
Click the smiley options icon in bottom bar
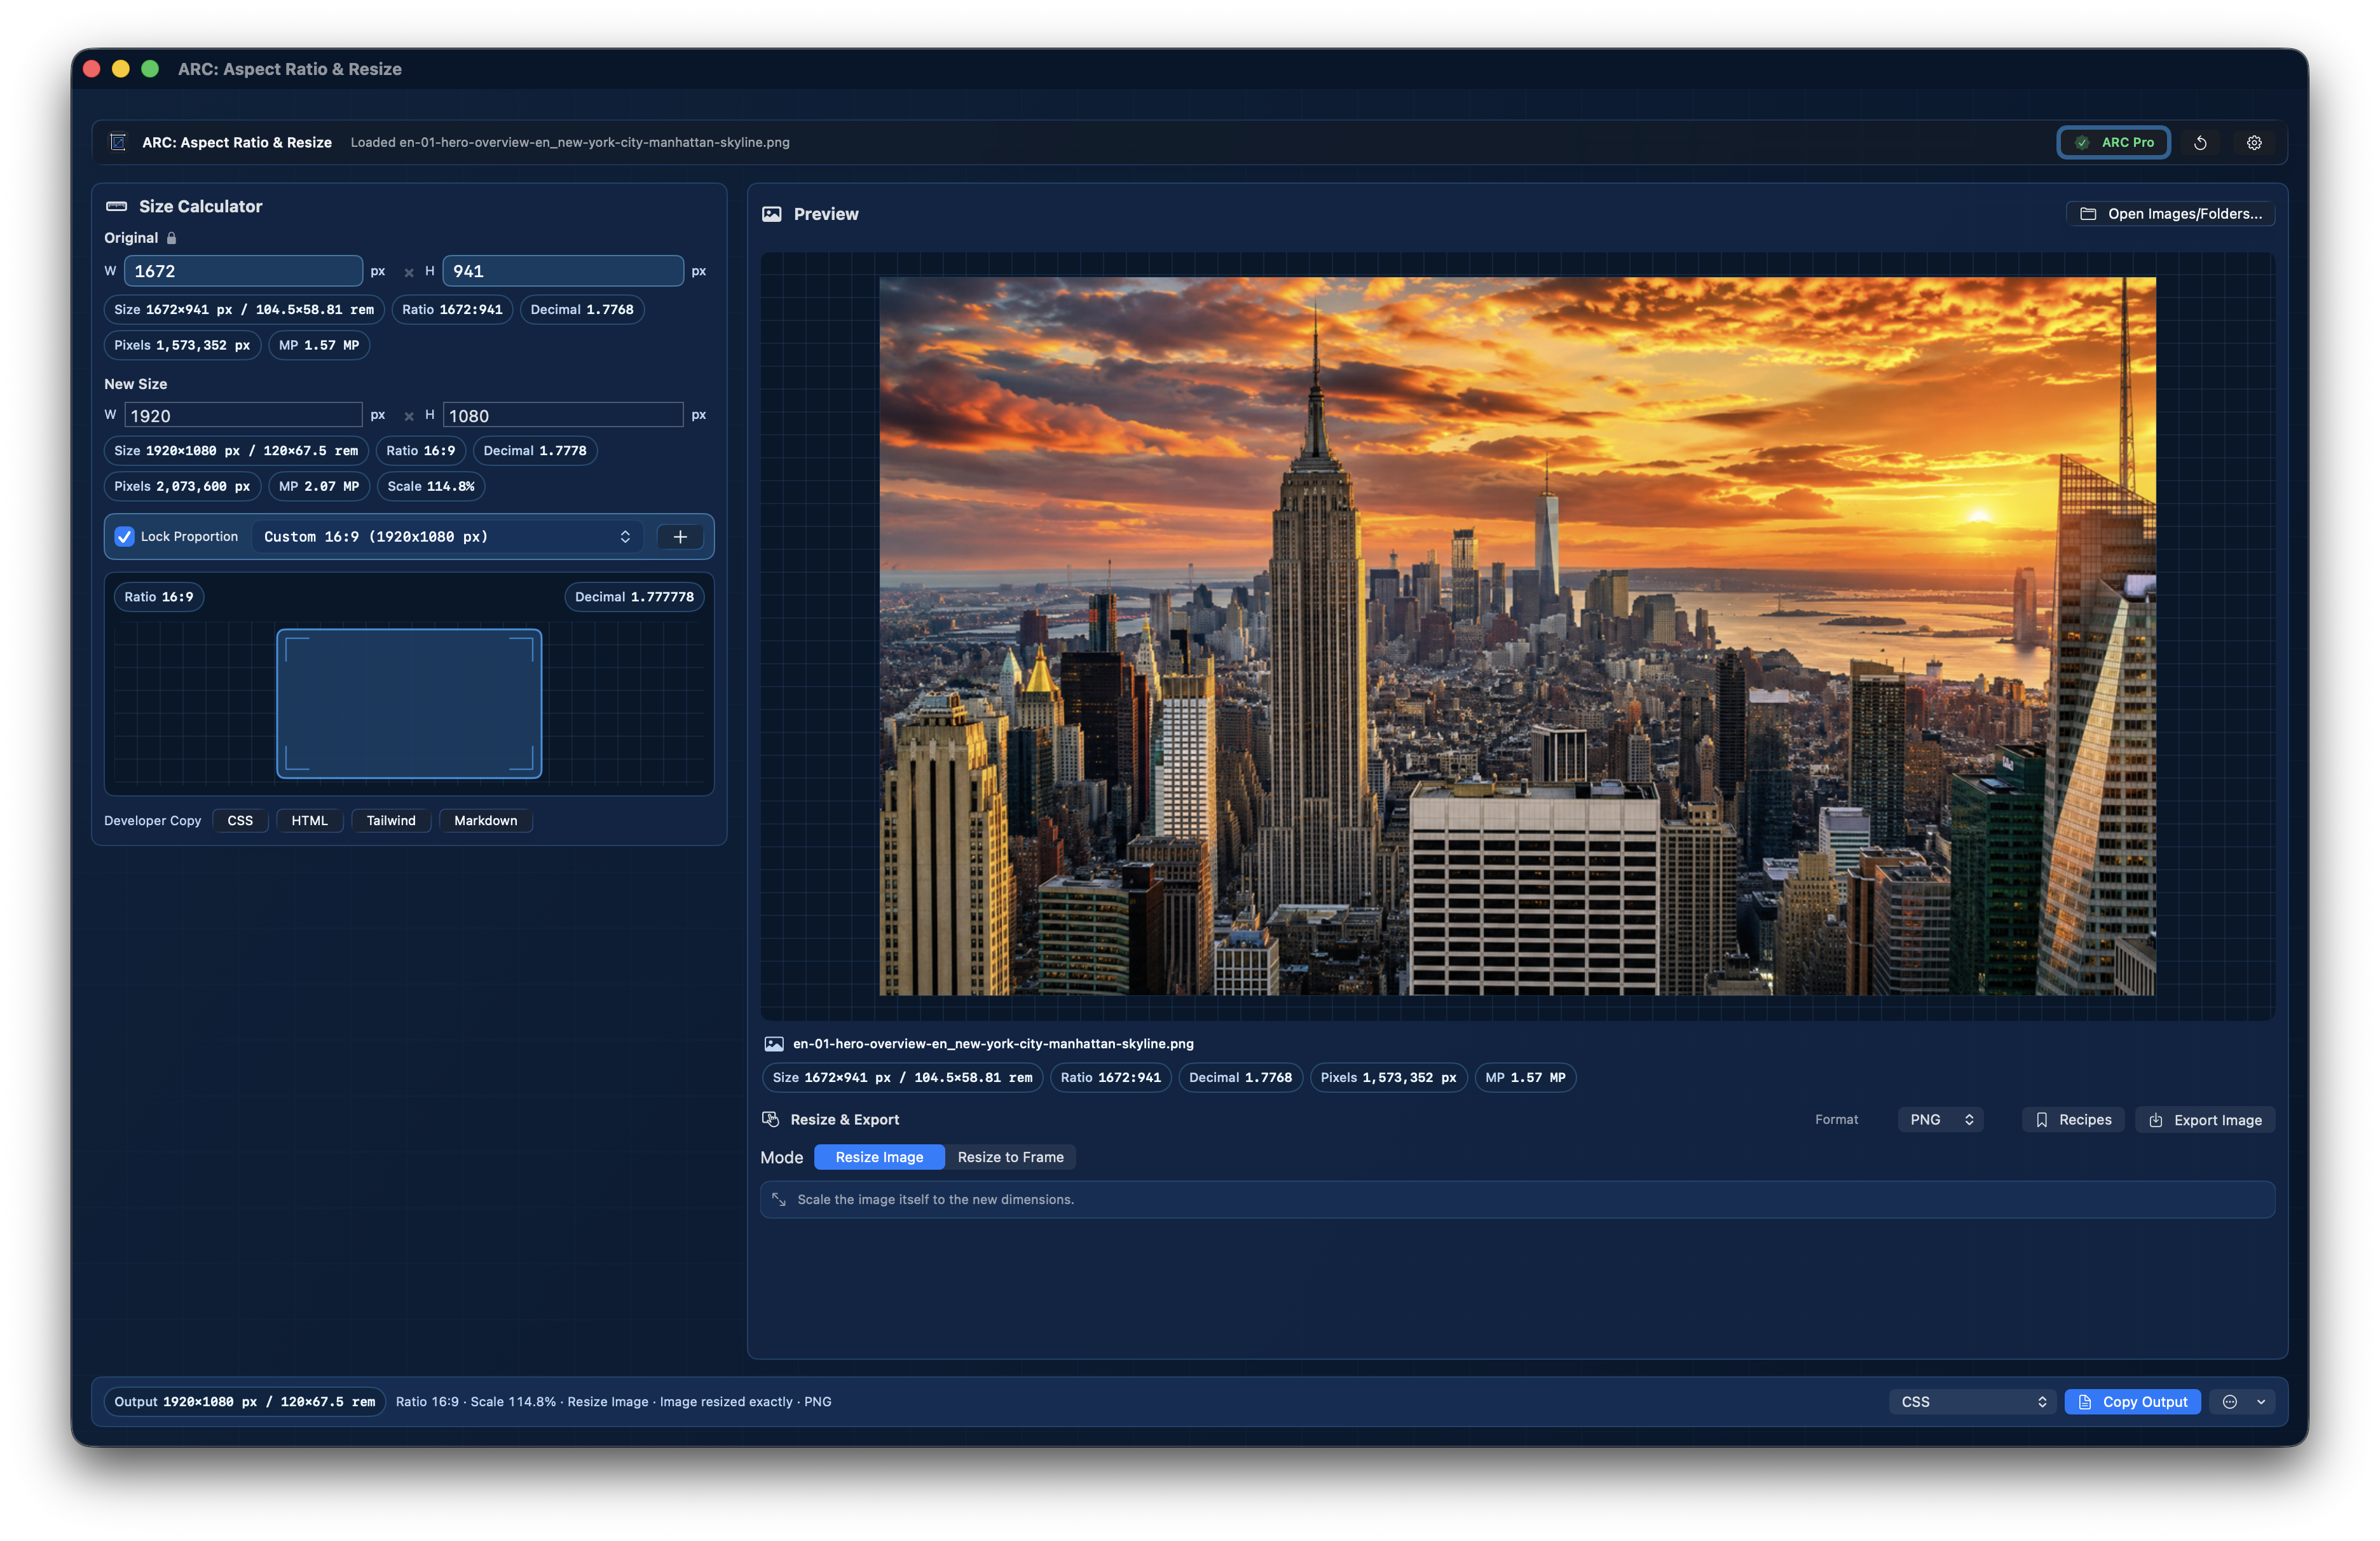2230,1402
